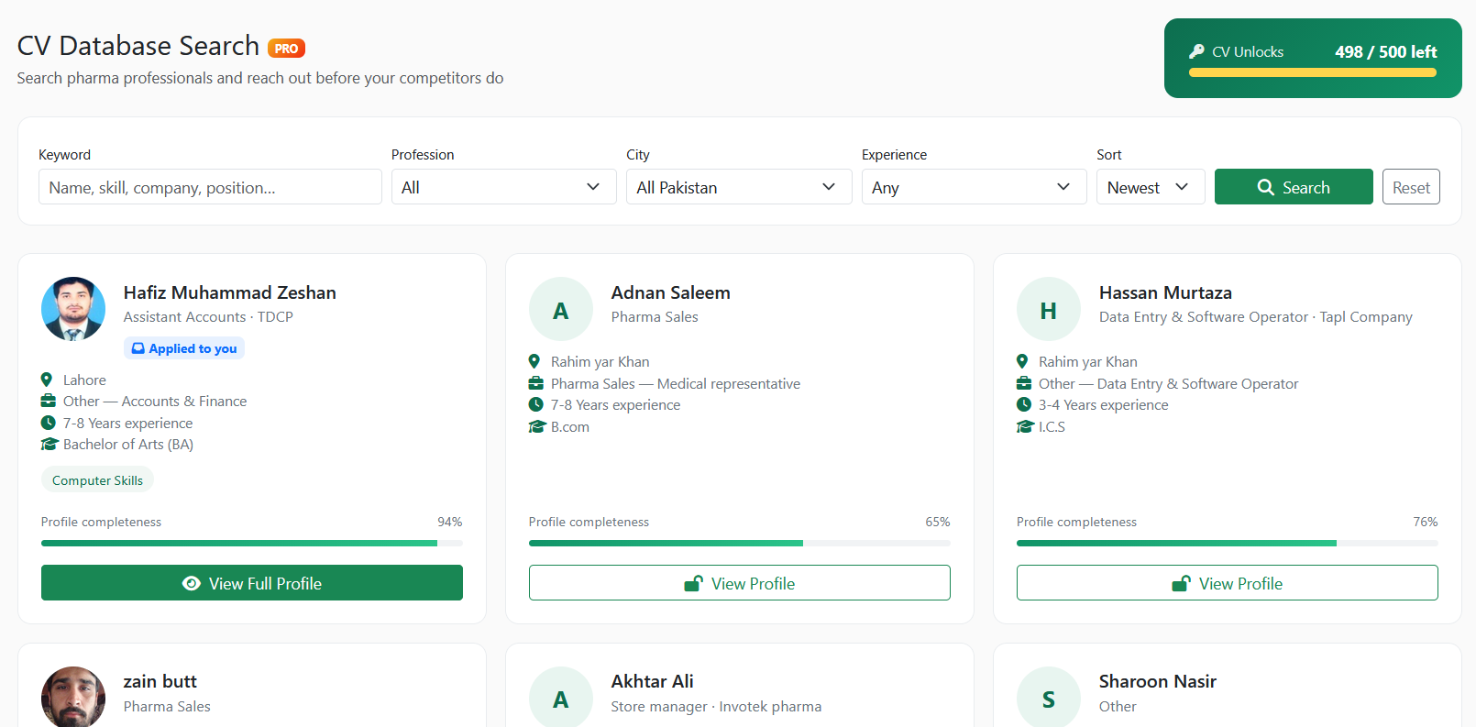Click the name Hafiz Muhammad Zeshan
Viewport: 1476px width, 727px height.
point(230,292)
